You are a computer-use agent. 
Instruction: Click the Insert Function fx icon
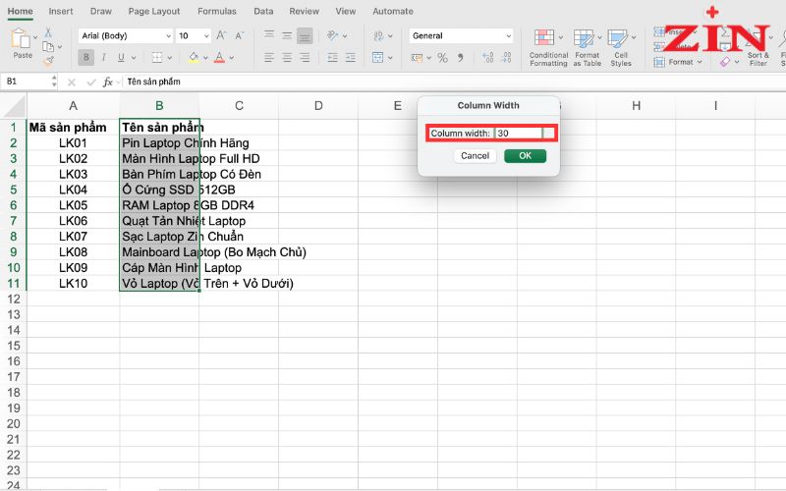(108, 82)
